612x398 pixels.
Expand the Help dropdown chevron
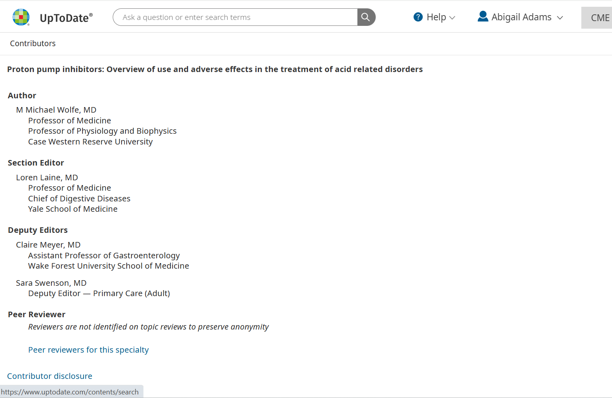452,18
